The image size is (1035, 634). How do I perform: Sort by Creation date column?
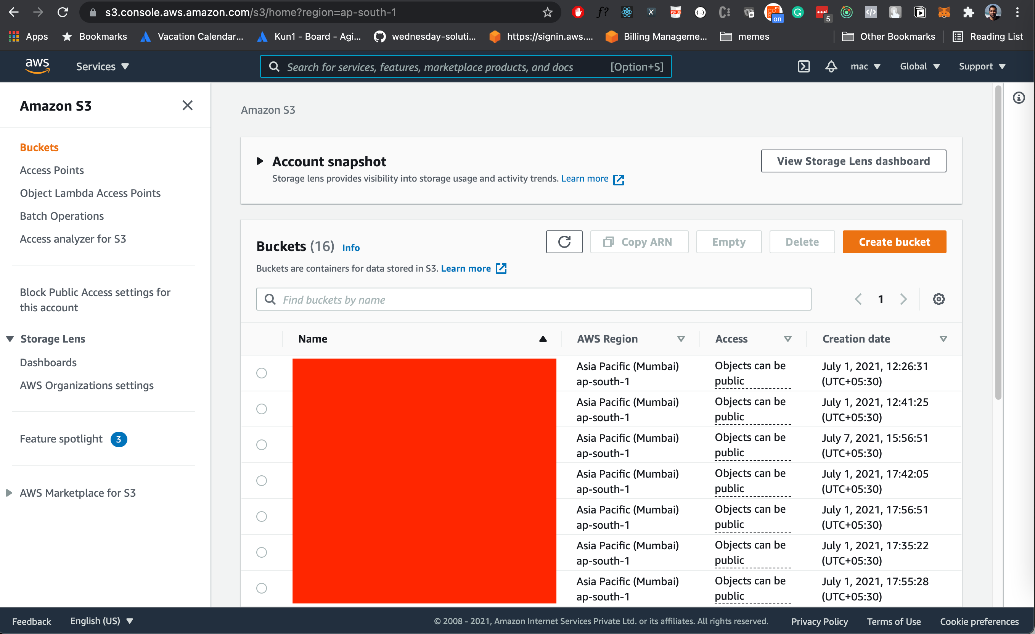click(943, 339)
